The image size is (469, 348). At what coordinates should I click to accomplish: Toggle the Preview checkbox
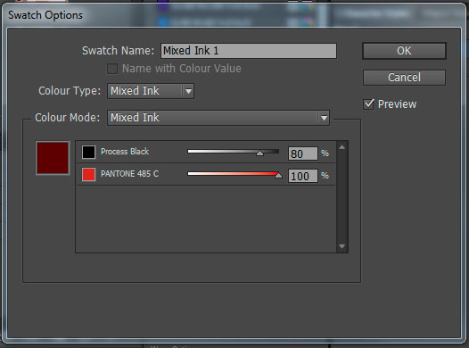pos(368,104)
